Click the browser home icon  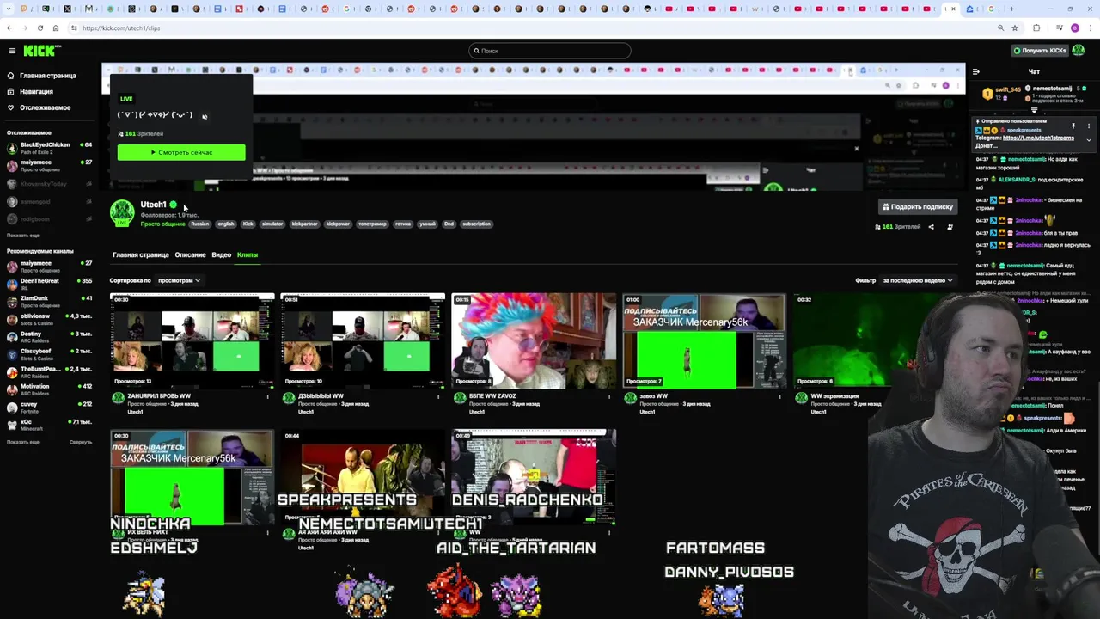click(x=56, y=28)
